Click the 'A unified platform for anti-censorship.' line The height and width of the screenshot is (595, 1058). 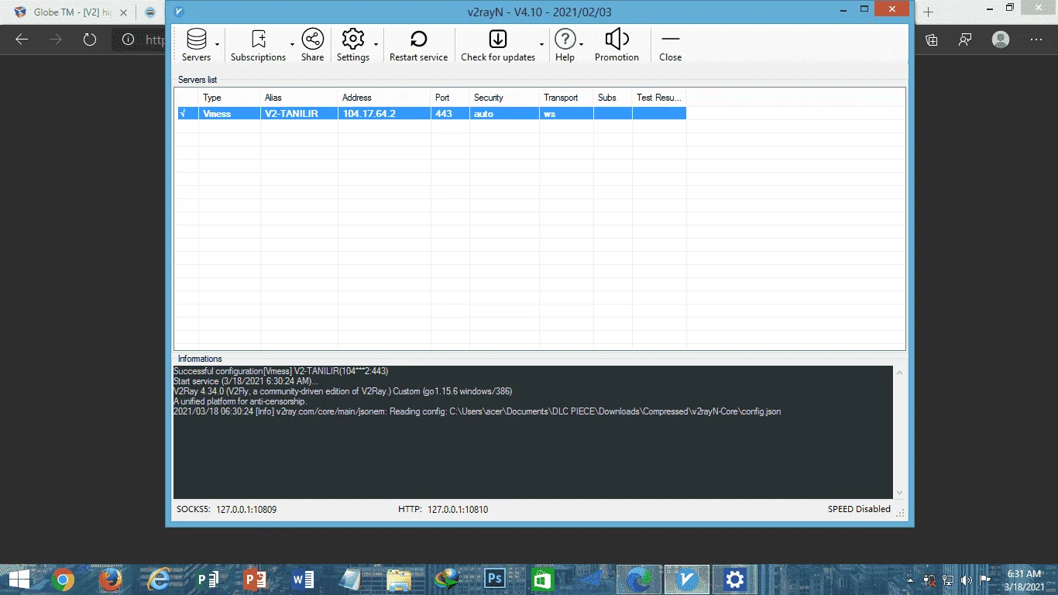click(240, 401)
